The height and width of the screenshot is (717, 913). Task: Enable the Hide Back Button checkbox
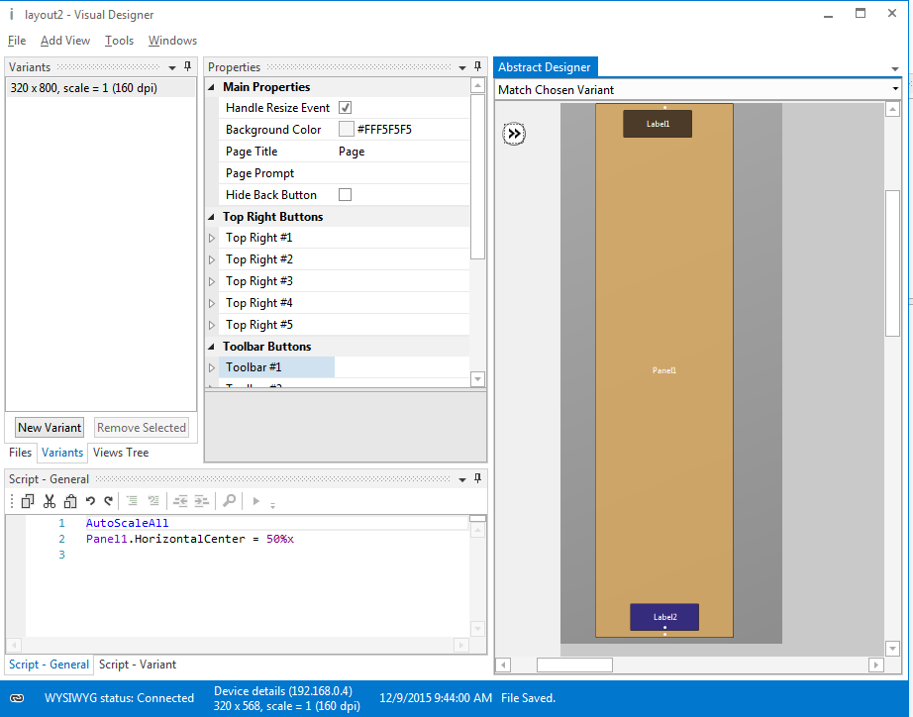point(346,195)
